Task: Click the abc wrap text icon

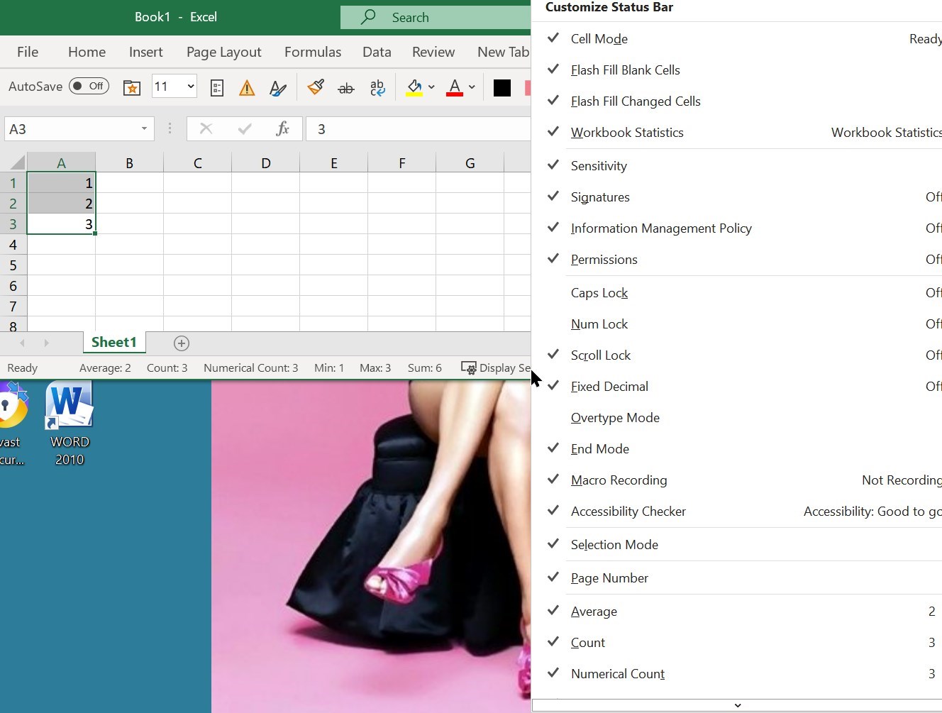Action: [377, 87]
